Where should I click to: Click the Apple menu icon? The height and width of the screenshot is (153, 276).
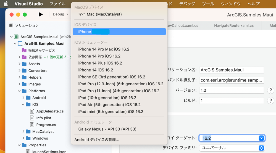[6, 4]
